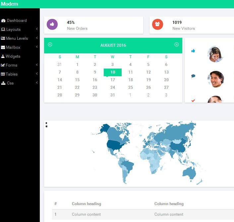Click the Modern brand logo link
This screenshot has width=234, height=222.
click(x=10, y=4)
